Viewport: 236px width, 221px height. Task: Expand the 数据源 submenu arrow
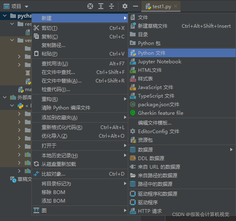(232, 150)
